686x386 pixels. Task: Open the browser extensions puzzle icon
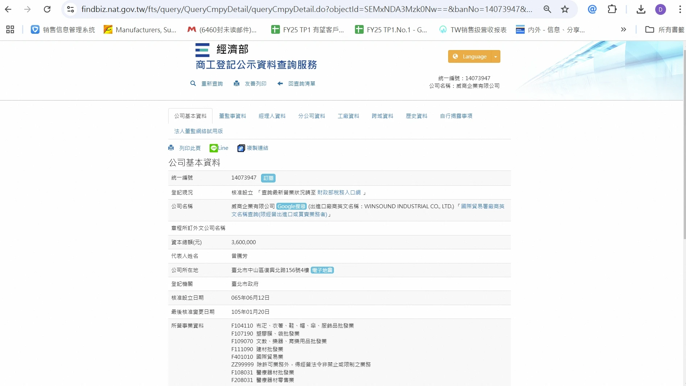click(x=612, y=9)
